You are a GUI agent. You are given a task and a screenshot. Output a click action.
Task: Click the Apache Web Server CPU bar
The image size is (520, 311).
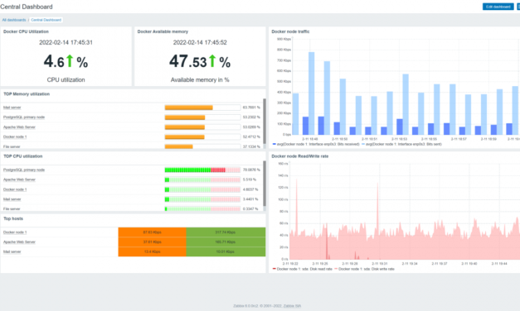pos(202,179)
